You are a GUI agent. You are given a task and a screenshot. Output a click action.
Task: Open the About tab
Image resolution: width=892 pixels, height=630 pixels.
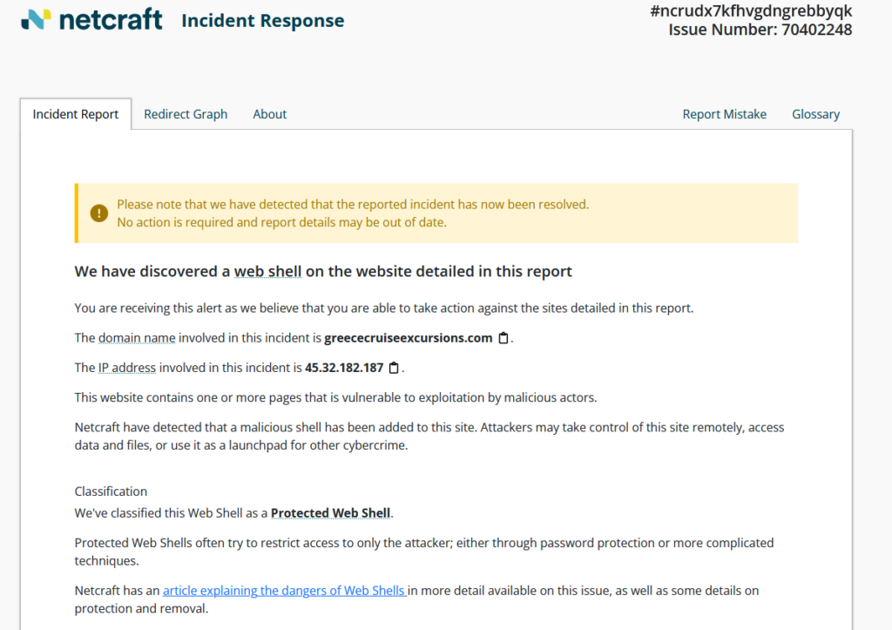[x=270, y=114]
